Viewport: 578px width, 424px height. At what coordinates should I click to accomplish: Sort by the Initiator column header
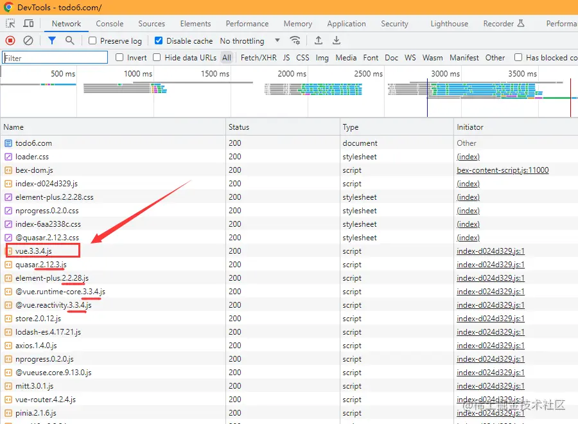pos(516,127)
